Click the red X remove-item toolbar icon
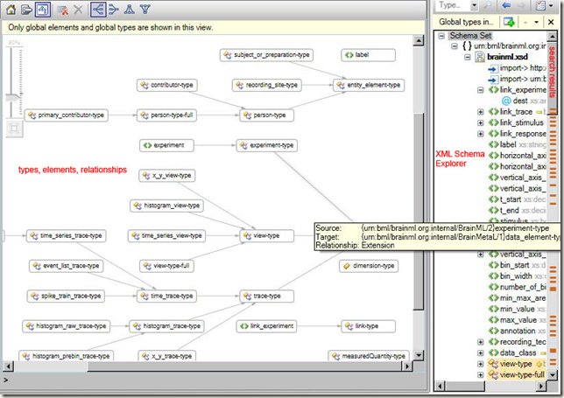 click(x=61, y=10)
